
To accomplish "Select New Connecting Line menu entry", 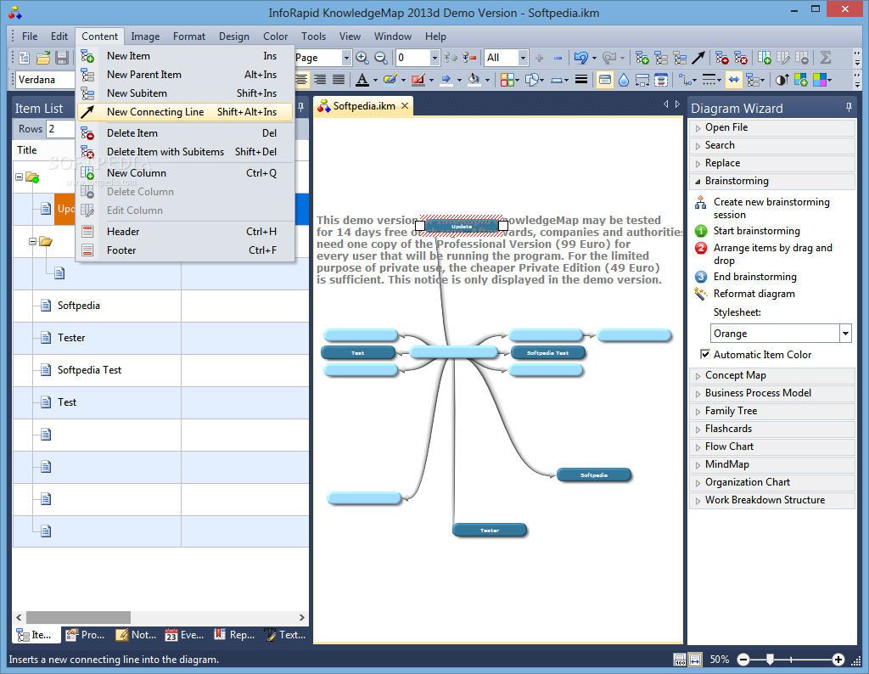I will pyautogui.click(x=185, y=112).
